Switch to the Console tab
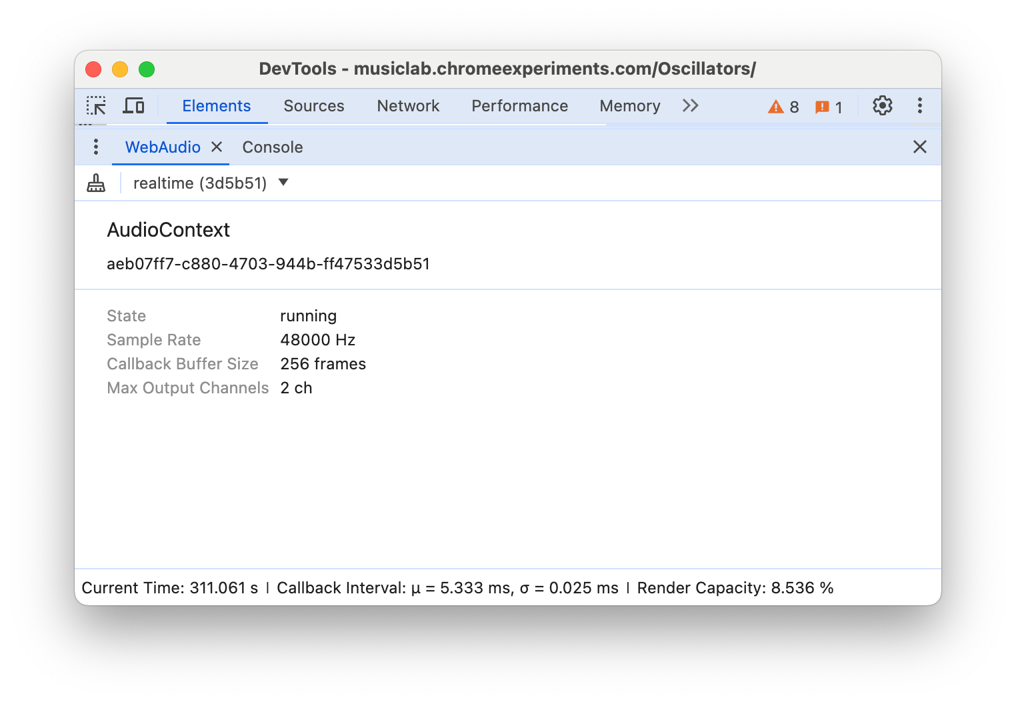 pyautogui.click(x=272, y=147)
